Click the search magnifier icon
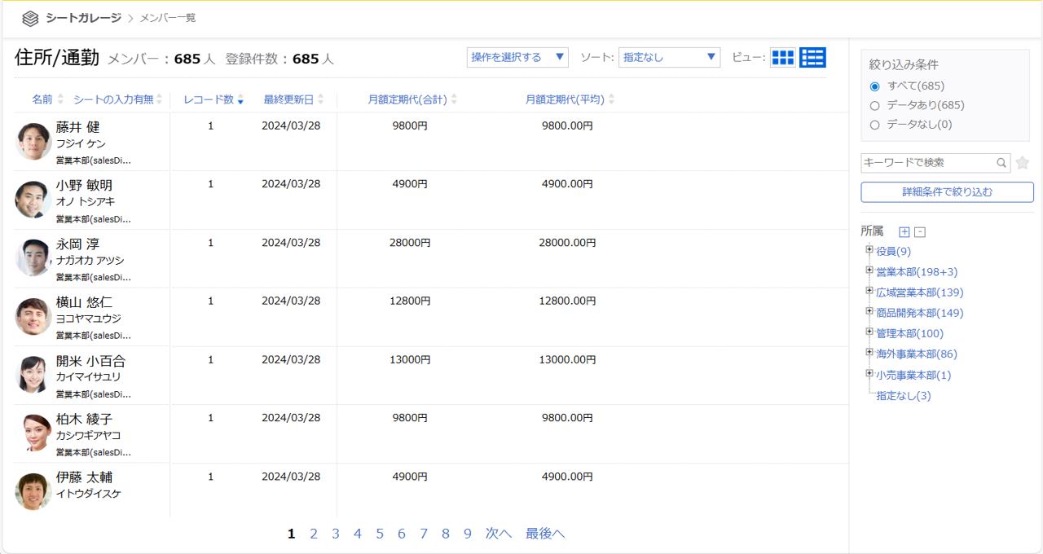This screenshot has width=1043, height=554. pos(1001,163)
